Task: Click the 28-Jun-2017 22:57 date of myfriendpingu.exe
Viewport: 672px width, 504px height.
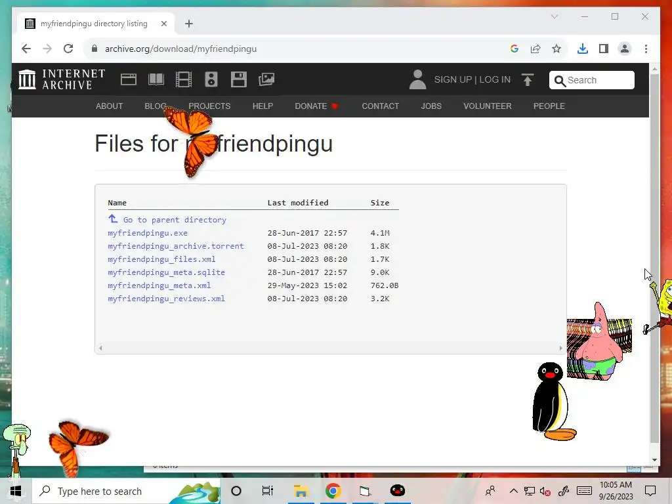Action: pos(307,233)
